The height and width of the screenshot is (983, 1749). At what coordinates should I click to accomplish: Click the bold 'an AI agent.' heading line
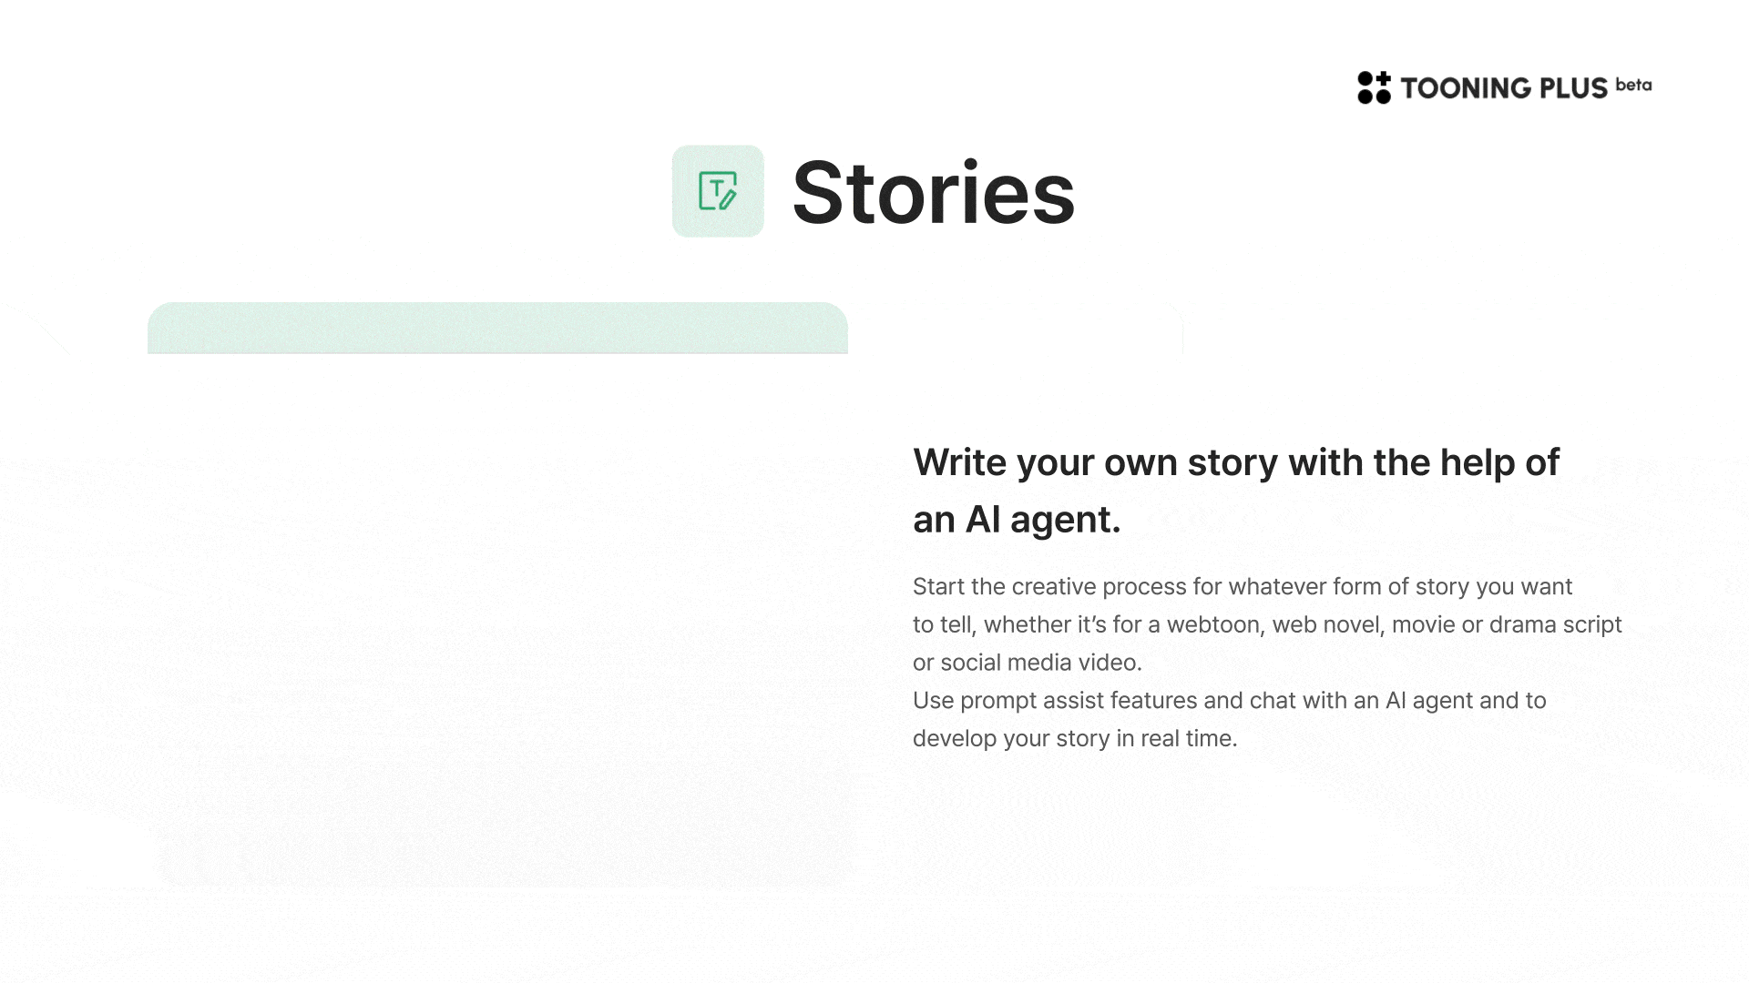point(1017,520)
